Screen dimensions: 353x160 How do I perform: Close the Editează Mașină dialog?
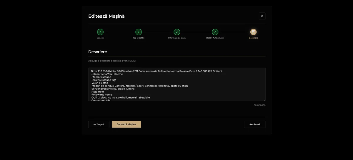[x=262, y=16]
